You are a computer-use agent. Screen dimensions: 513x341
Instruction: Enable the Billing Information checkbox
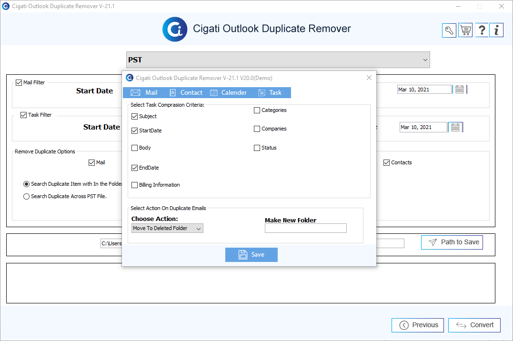pyautogui.click(x=134, y=185)
